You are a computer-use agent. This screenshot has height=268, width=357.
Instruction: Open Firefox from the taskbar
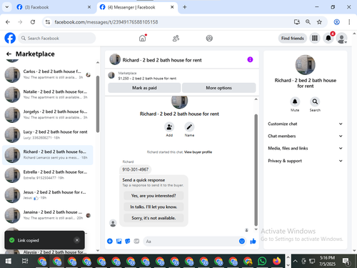pyautogui.click(x=276, y=262)
